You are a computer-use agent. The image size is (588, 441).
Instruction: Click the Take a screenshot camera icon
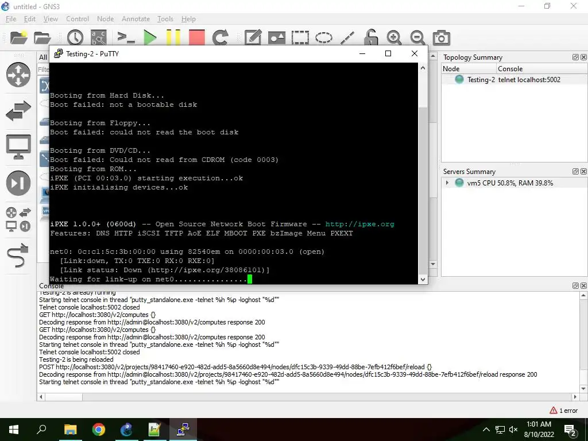441,37
